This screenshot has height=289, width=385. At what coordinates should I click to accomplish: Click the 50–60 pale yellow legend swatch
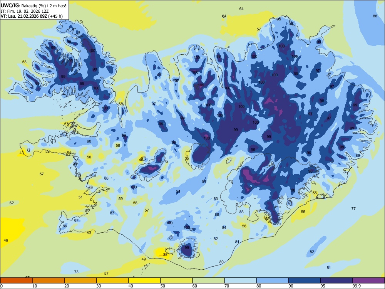coord(176,281)
